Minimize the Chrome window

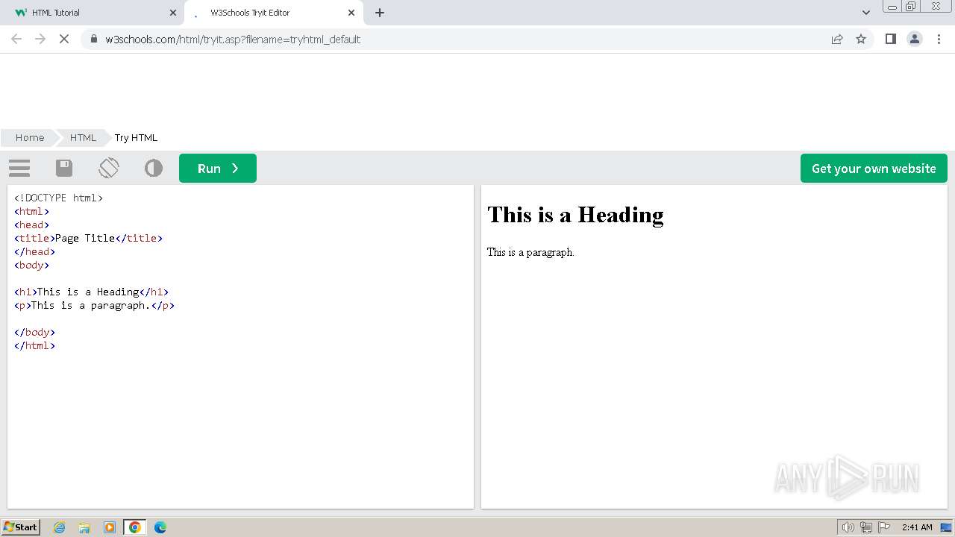click(x=892, y=7)
